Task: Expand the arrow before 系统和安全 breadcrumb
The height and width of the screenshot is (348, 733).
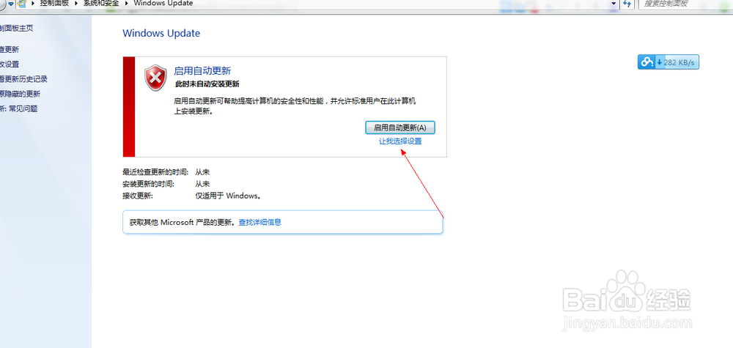Action: 77,4
